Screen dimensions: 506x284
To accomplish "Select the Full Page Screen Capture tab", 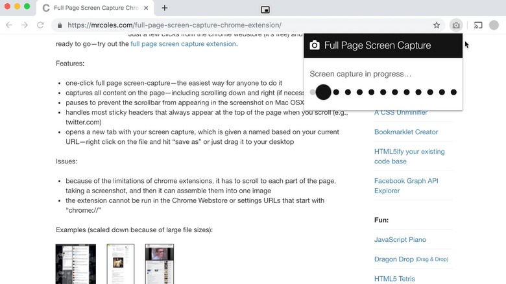I will click(x=95, y=8).
